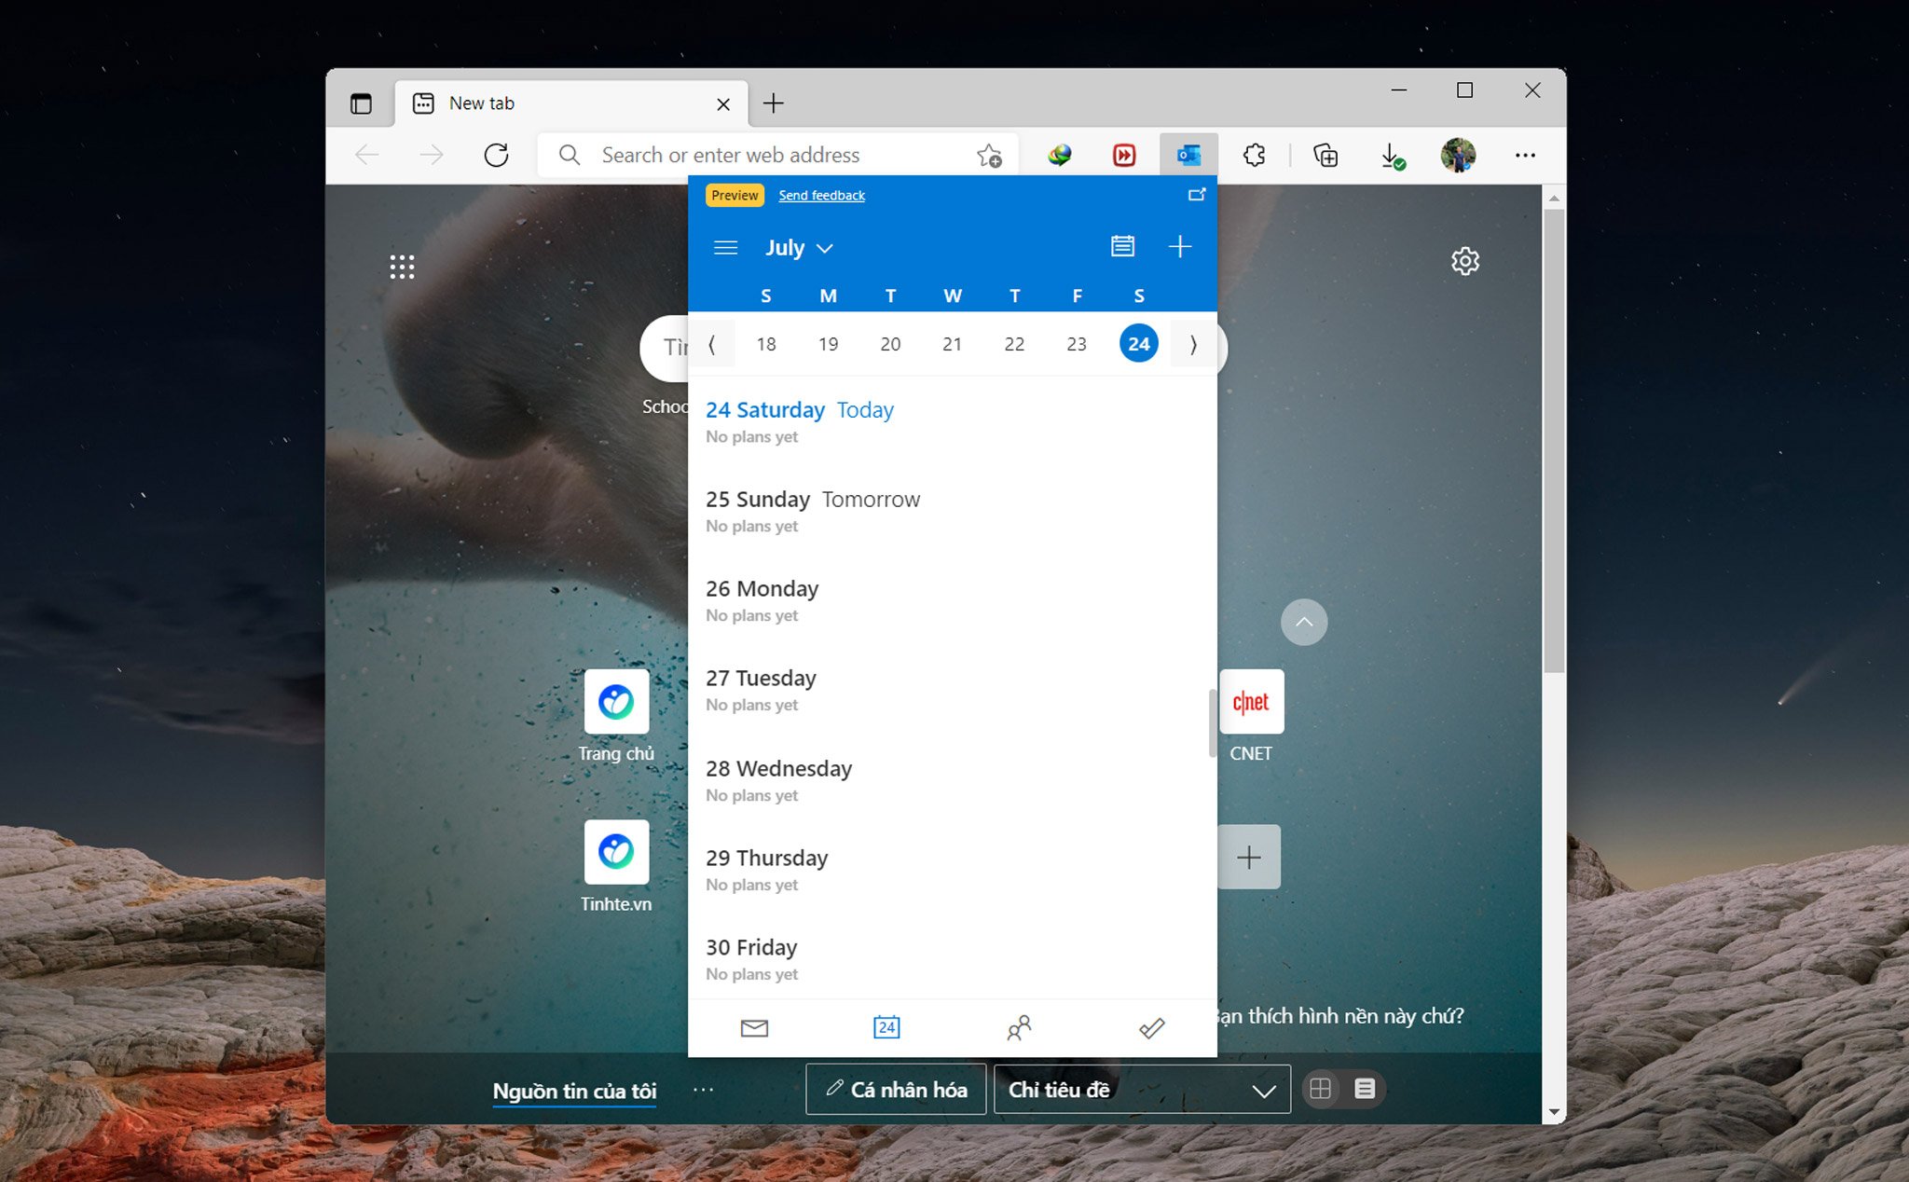
Task: Open the browser Extensions puzzle icon
Action: [1254, 155]
